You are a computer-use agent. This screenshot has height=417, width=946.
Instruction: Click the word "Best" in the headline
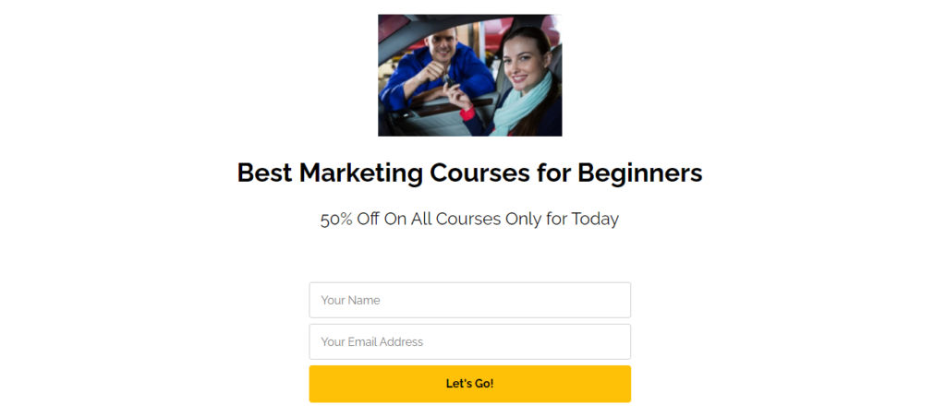265,173
